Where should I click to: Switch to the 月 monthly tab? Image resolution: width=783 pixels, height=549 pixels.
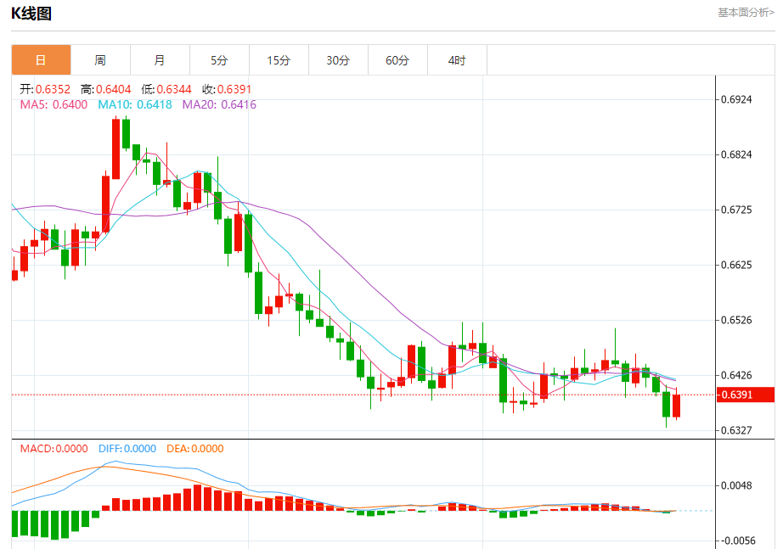tap(160, 60)
